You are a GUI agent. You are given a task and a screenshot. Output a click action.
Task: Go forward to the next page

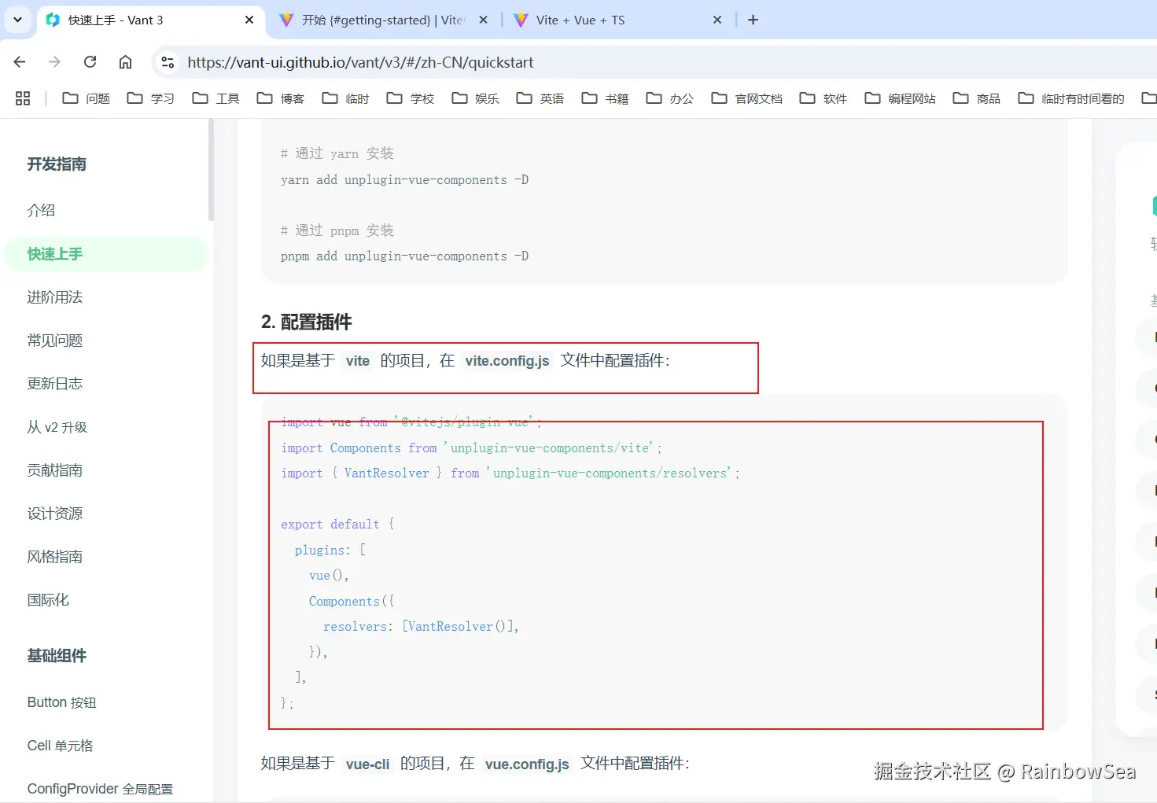tap(54, 62)
